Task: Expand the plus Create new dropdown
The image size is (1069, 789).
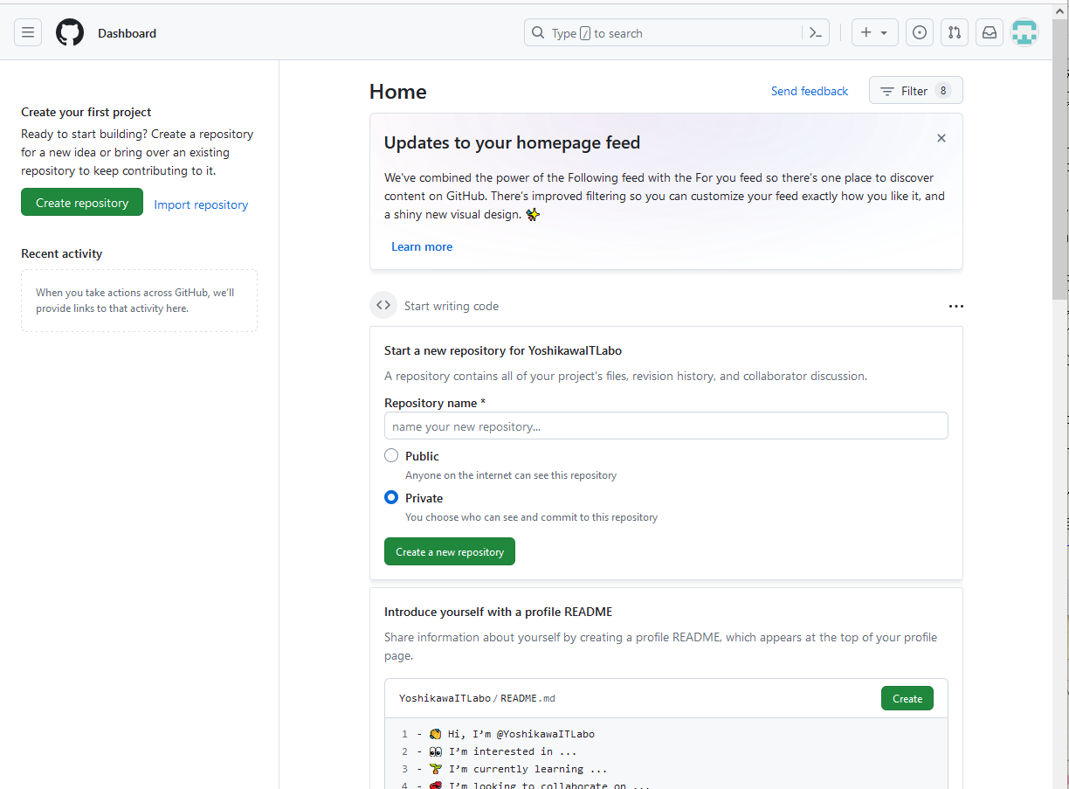Action: [873, 33]
